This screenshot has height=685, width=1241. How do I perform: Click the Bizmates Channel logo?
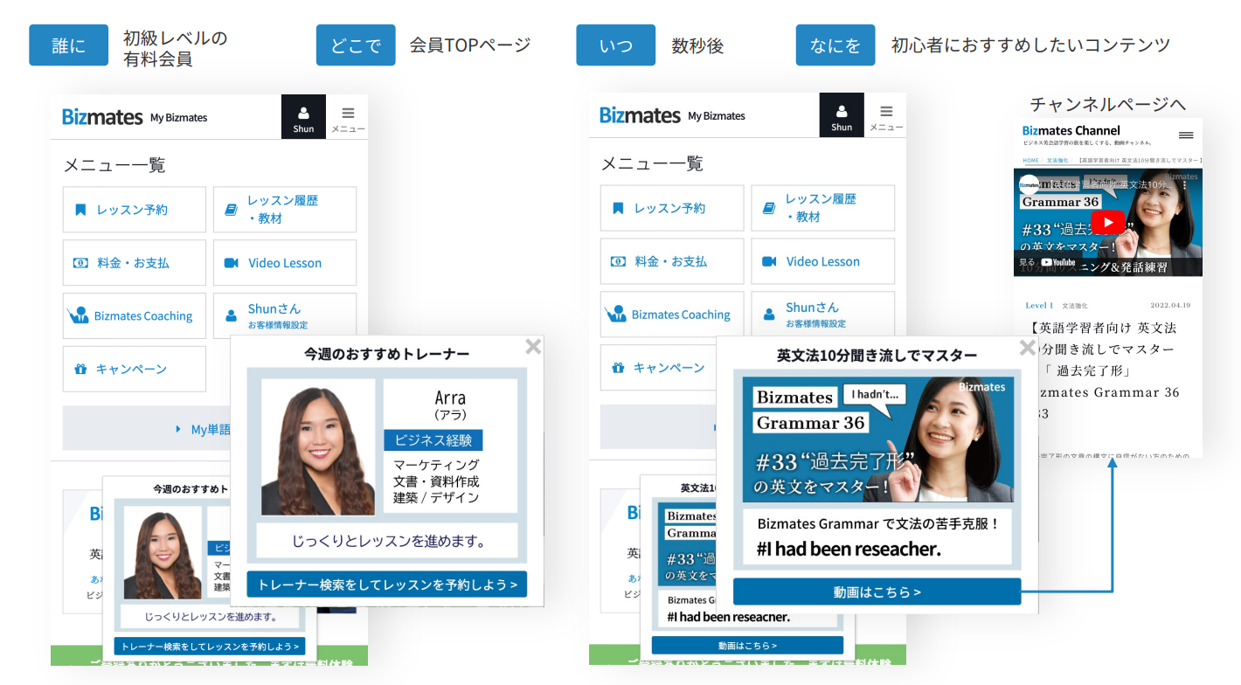pos(1071,131)
